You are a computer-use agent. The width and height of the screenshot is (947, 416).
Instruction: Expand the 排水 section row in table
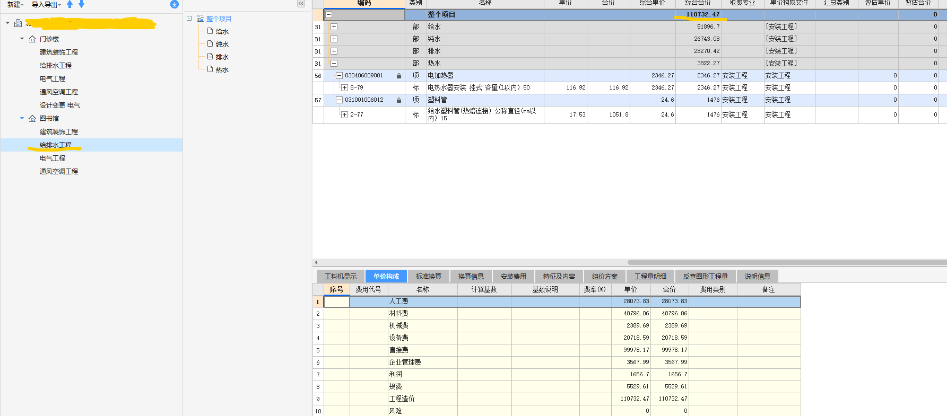[334, 51]
